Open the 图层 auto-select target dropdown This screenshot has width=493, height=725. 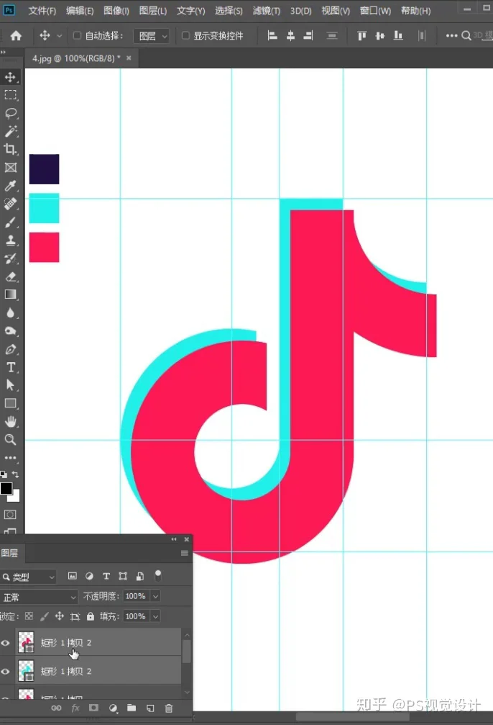click(x=152, y=35)
